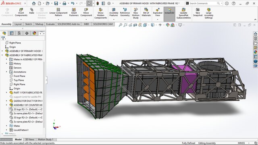Open Reference Geometry

coord(125,12)
